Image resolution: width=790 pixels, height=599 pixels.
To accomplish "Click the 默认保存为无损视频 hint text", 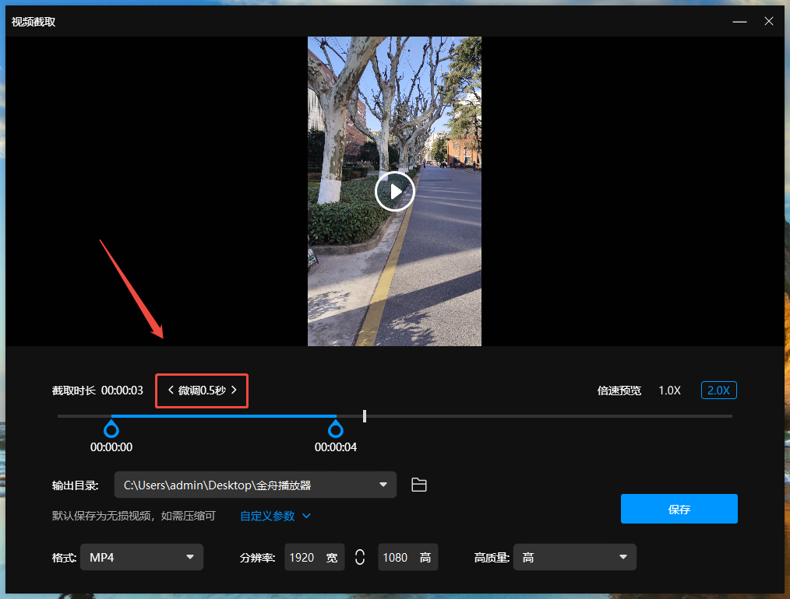I will [133, 516].
